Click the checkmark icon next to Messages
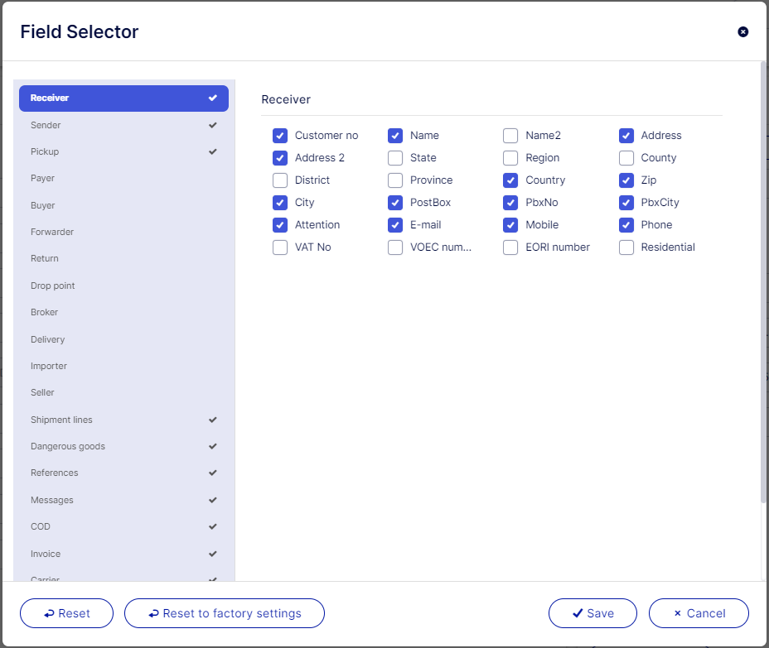 [x=213, y=500]
